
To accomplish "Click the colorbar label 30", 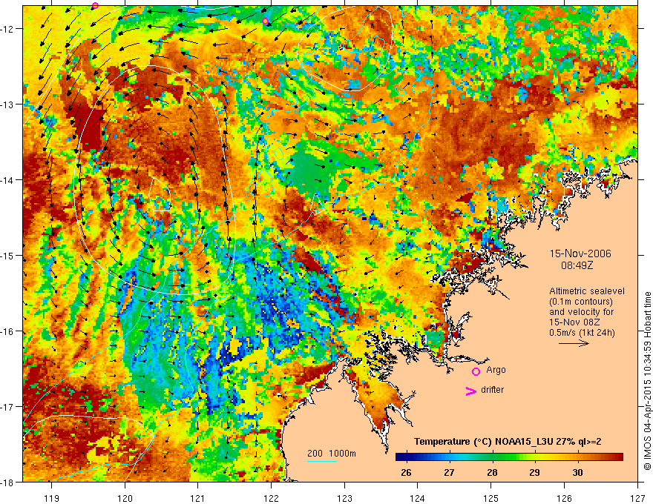I will pyautogui.click(x=577, y=472).
